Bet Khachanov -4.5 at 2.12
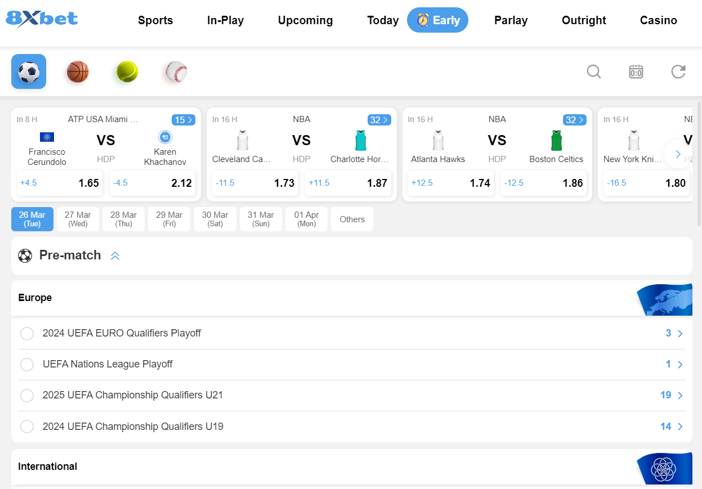Screen dimensions: 702x489 point(153,183)
